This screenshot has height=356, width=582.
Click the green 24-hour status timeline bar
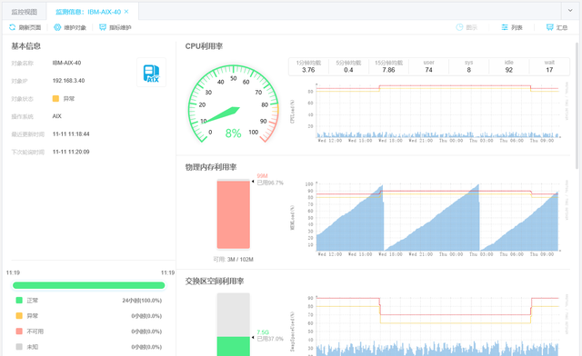coord(89,285)
